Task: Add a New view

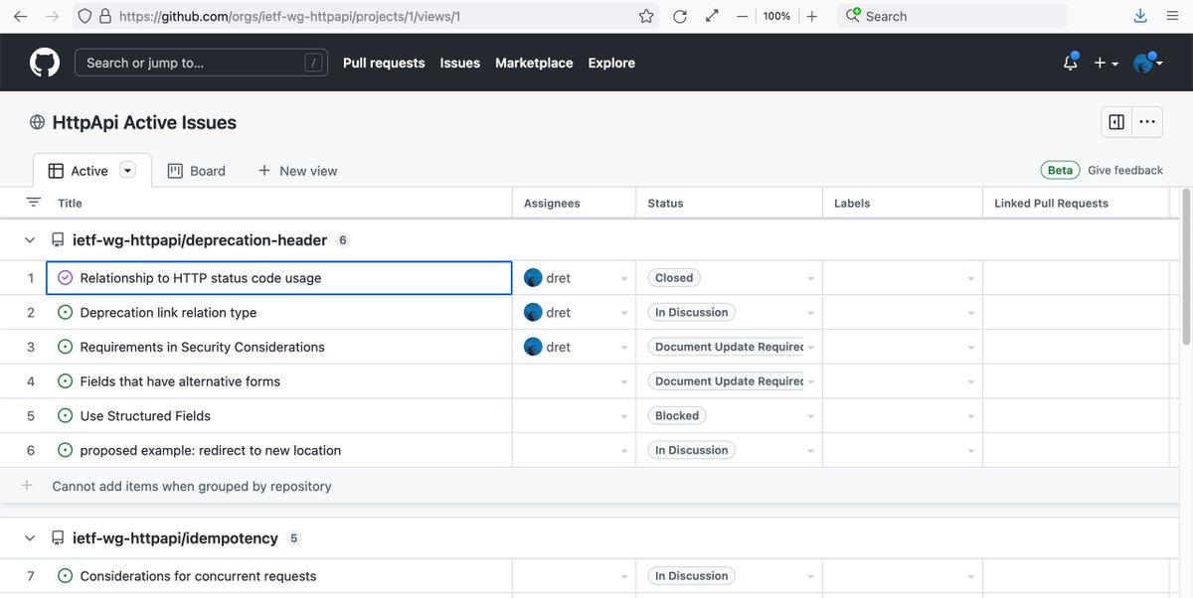Action: [297, 171]
